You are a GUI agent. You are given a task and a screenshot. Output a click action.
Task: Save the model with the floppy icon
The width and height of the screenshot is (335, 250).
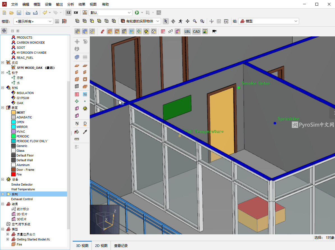[19, 13]
